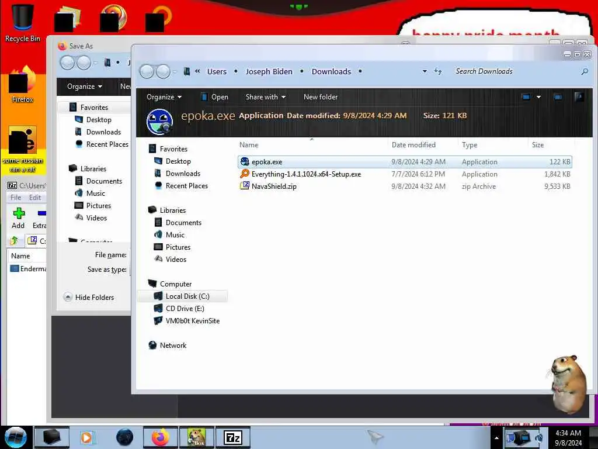Click the Joseph Biden breadcrumb segment
This screenshot has width=598, height=449.
tap(269, 71)
